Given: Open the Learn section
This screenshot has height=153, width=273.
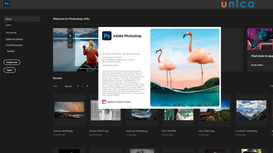Looking at the screenshot, I should point(8,25).
